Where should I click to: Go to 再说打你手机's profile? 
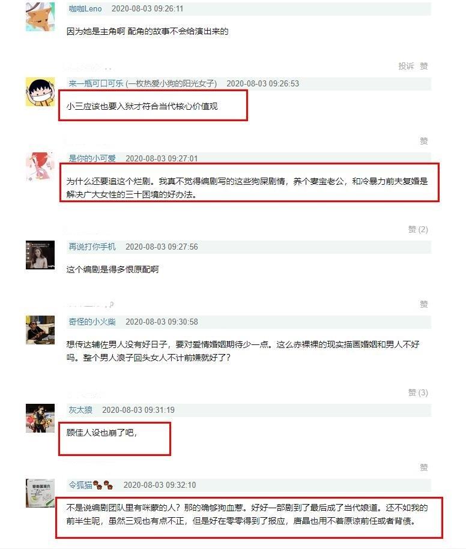coord(92,247)
